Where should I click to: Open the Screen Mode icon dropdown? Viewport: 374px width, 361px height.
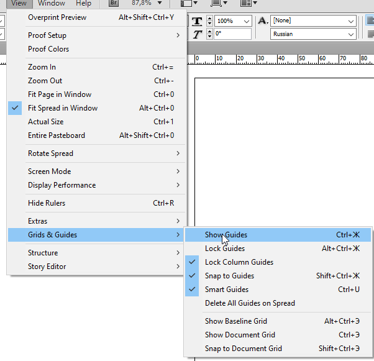(x=219, y=3)
